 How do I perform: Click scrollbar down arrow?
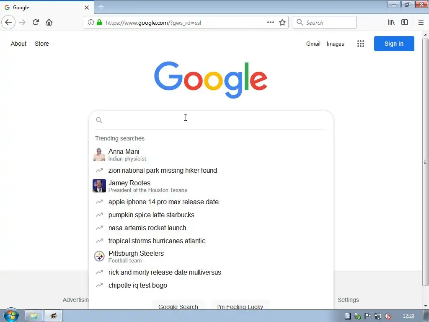[426, 306]
